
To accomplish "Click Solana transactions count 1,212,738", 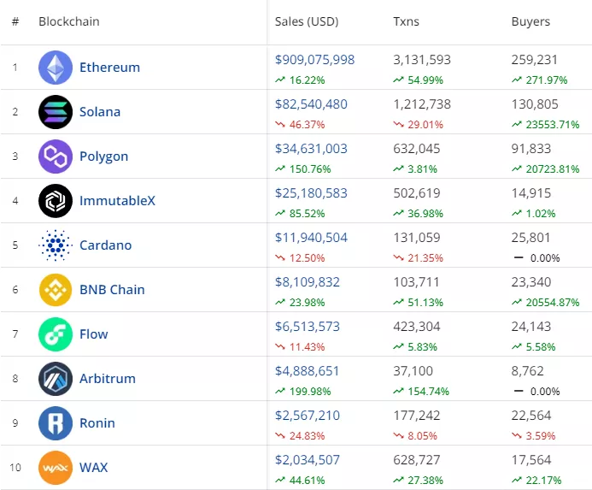I will pyautogui.click(x=422, y=104).
